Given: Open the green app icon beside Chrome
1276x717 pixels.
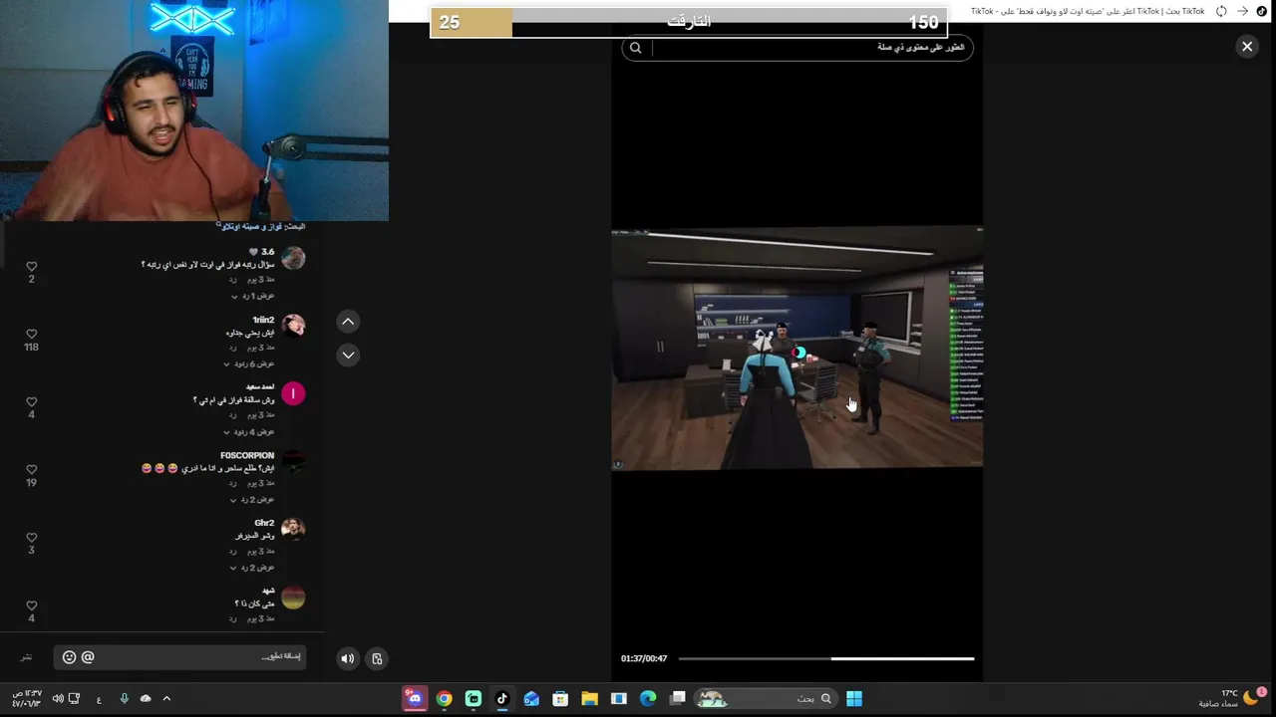Looking at the screenshot, I should point(474,699).
